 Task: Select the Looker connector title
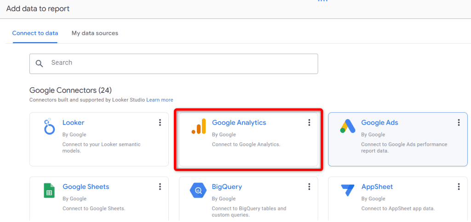point(73,122)
